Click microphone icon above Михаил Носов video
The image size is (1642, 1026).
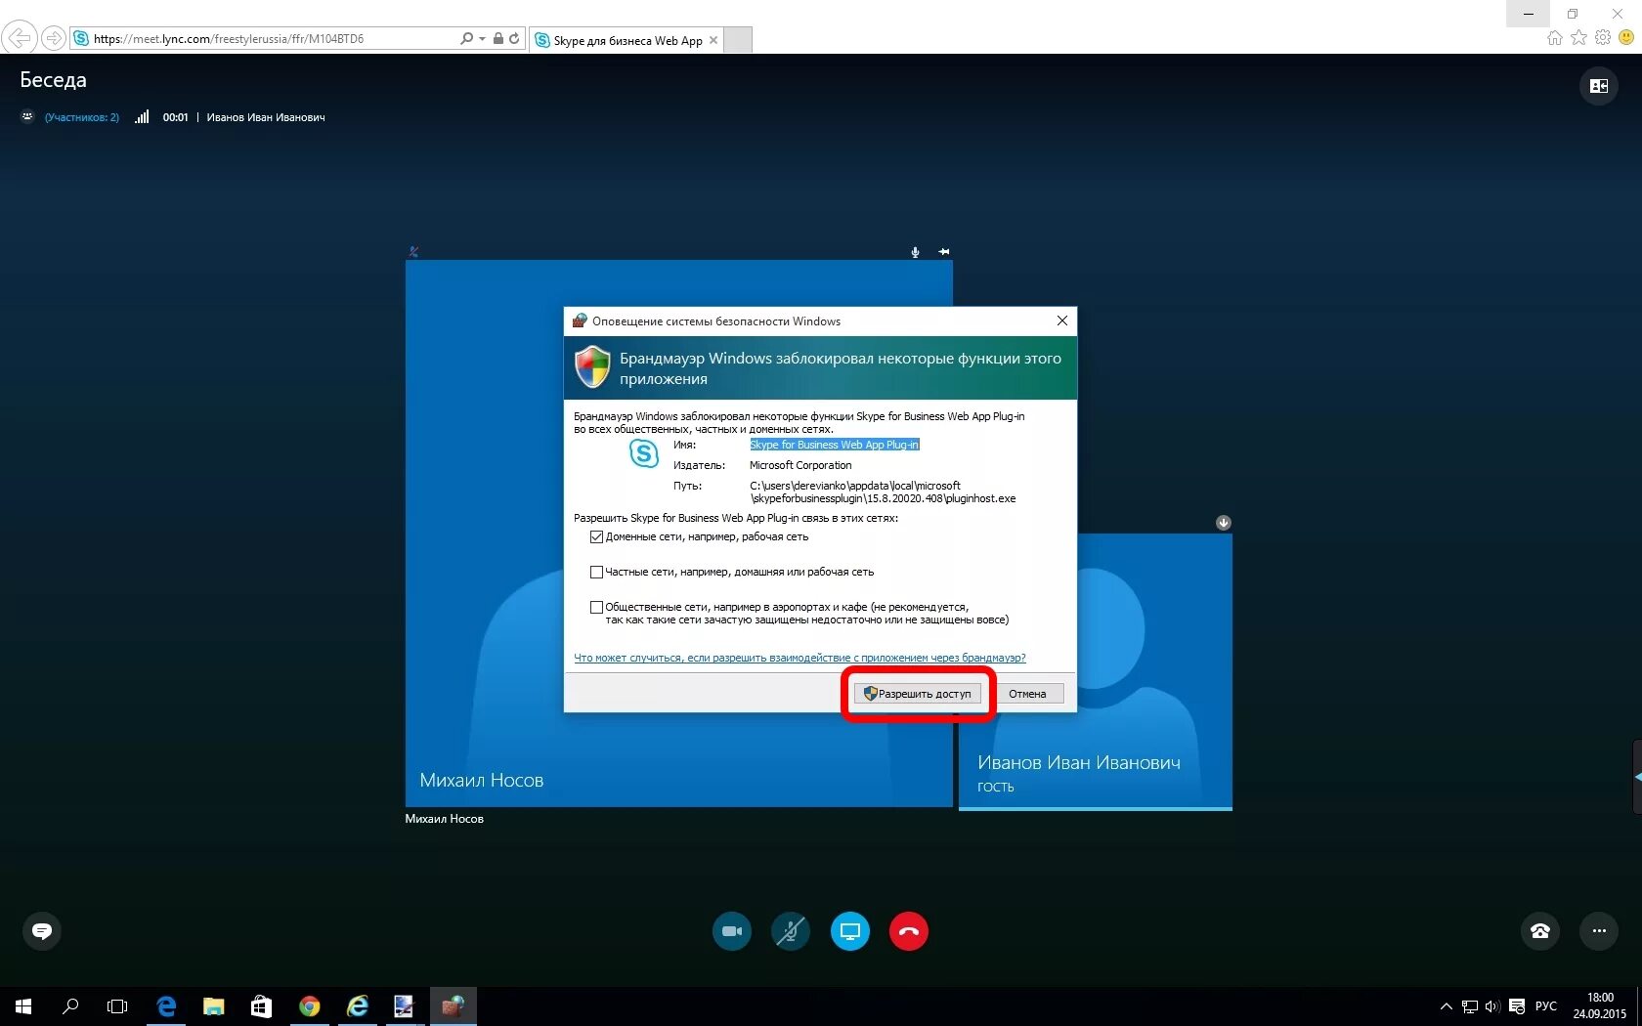tap(915, 252)
